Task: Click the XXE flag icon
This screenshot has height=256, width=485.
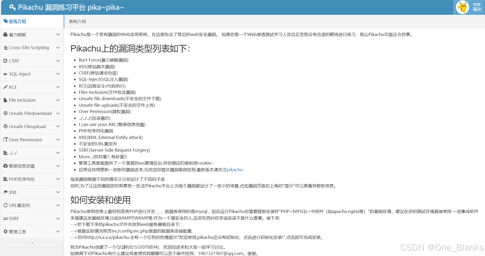Action: 5,192
